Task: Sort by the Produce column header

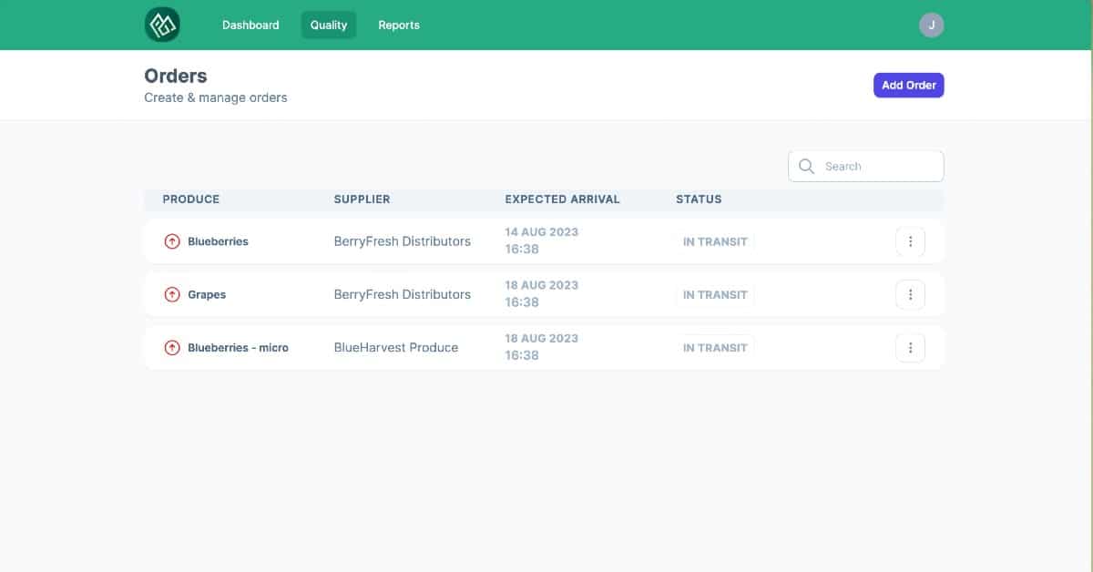Action: [191, 199]
